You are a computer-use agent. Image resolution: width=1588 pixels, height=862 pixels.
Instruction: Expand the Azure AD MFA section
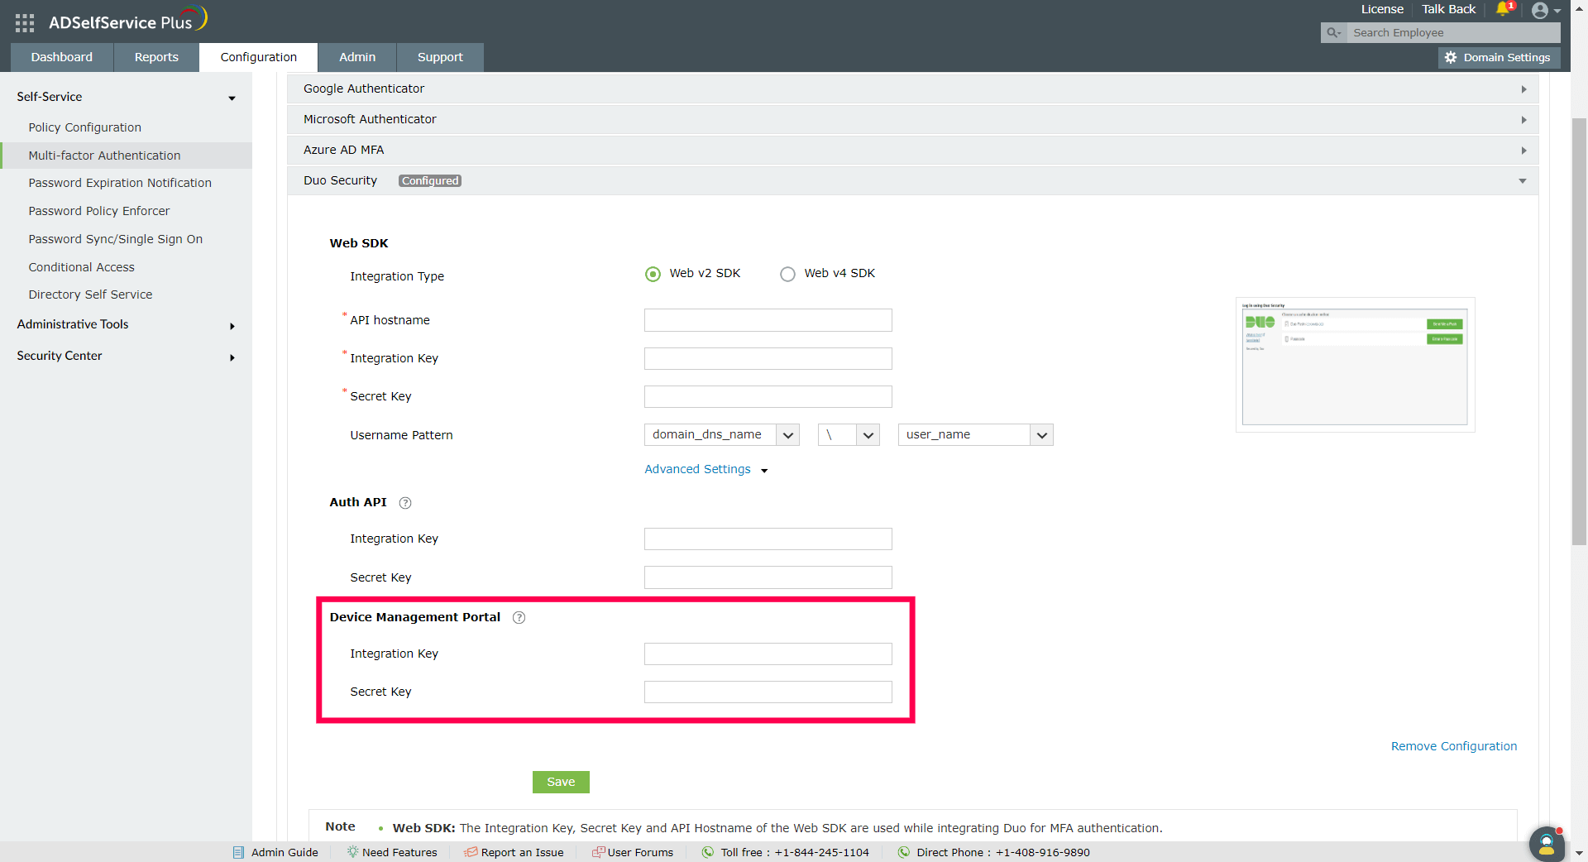[x=912, y=150]
